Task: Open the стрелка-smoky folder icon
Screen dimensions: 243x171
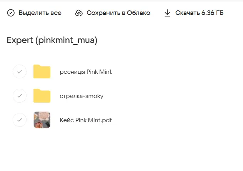Action: tap(42, 96)
